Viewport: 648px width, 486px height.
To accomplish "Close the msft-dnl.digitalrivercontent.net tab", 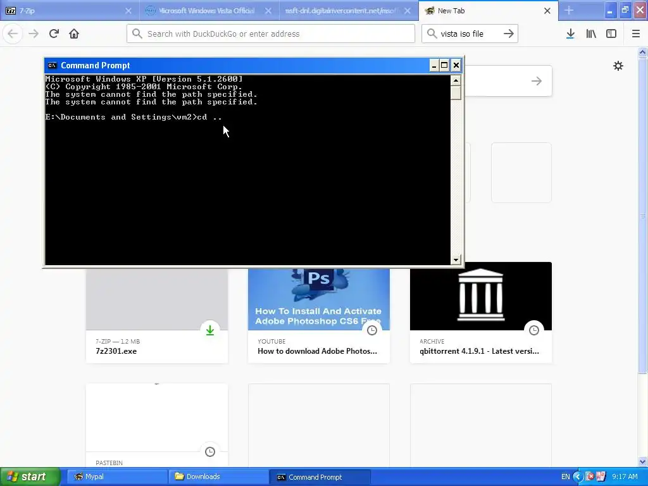I will pos(408,11).
